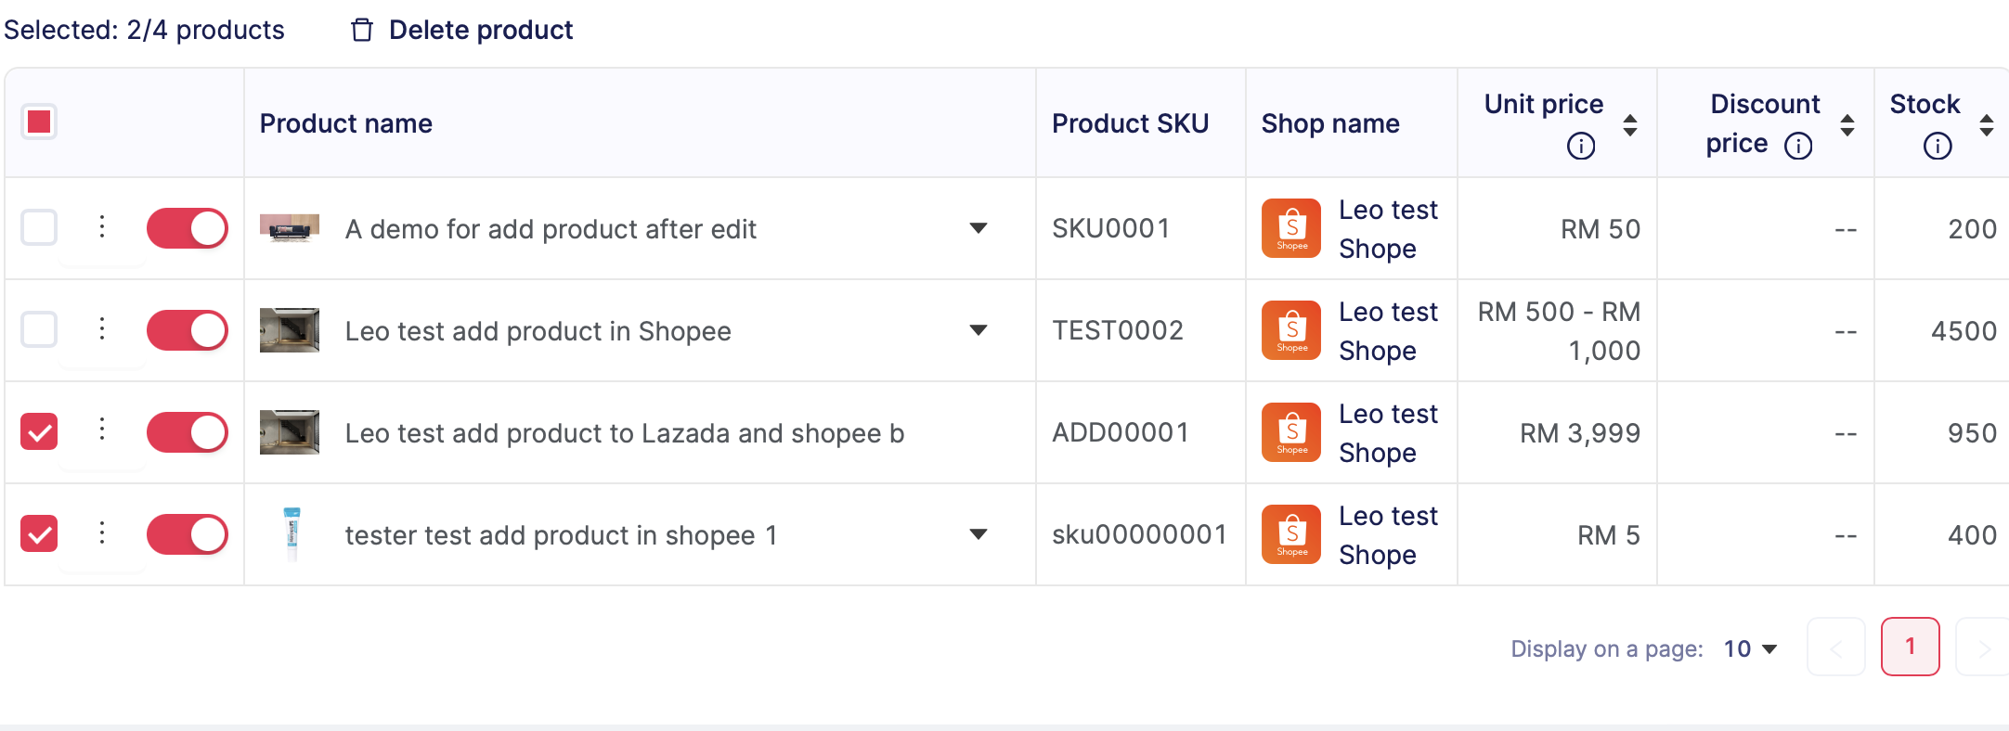Go to page 1 in pagination
The width and height of the screenshot is (2009, 731).
click(1910, 647)
